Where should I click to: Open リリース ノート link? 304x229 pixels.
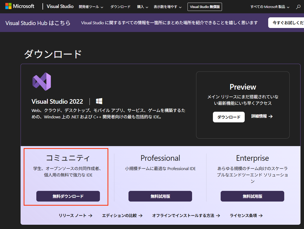(x=75, y=215)
